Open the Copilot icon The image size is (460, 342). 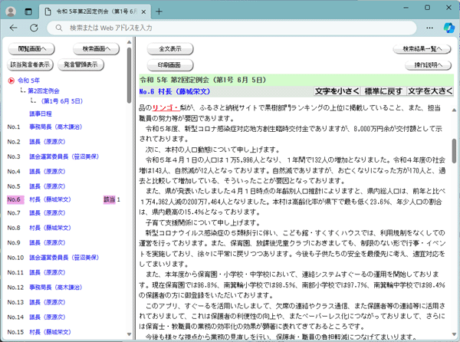tap(449, 28)
